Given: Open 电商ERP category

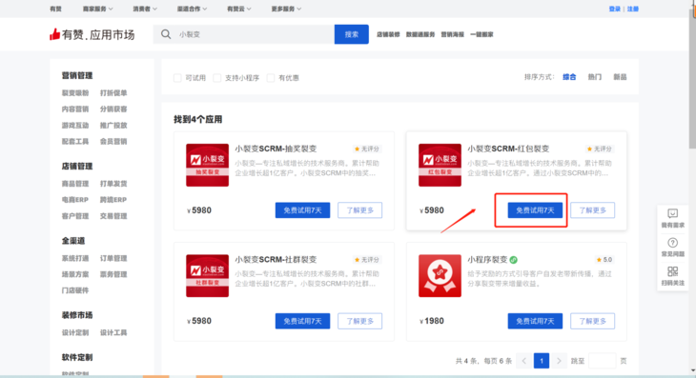Looking at the screenshot, I should pos(75,200).
